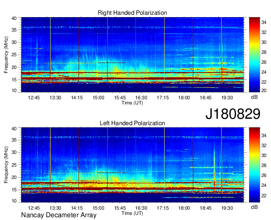Viewport: 271px width, 220px height.
Task: Click the 20 MHz tick on the right-handed frequency axis
Action: click(14, 67)
